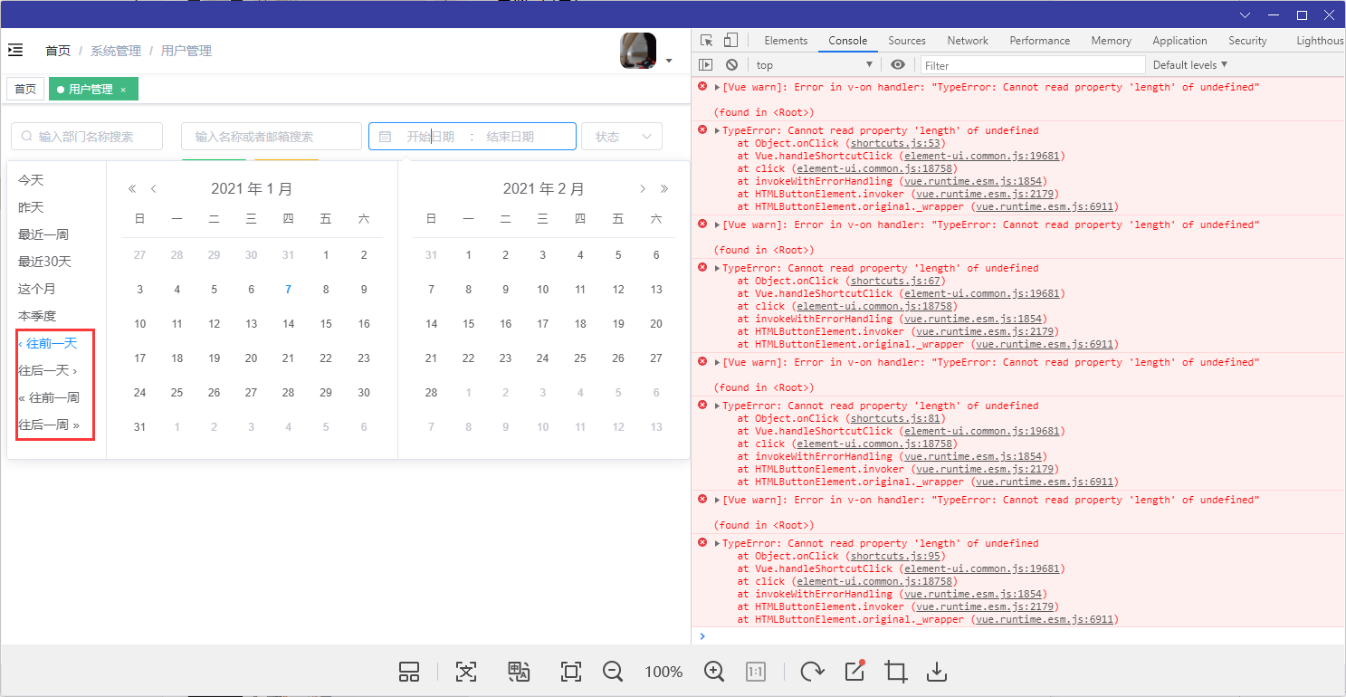This screenshot has height=697, width=1346.
Task: Click the rotate icon in bottom toolbar
Action: click(812, 672)
